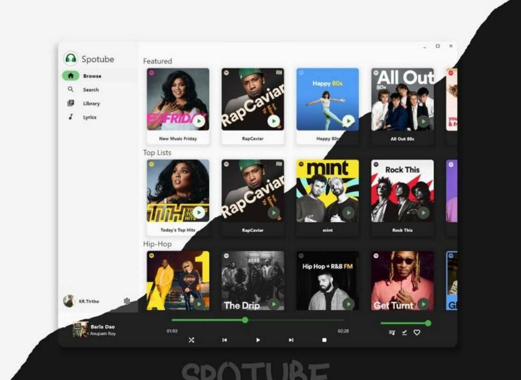This screenshot has width=521, height=380.
Task: Click the 01:03 elapsed time
Action: tap(172, 330)
